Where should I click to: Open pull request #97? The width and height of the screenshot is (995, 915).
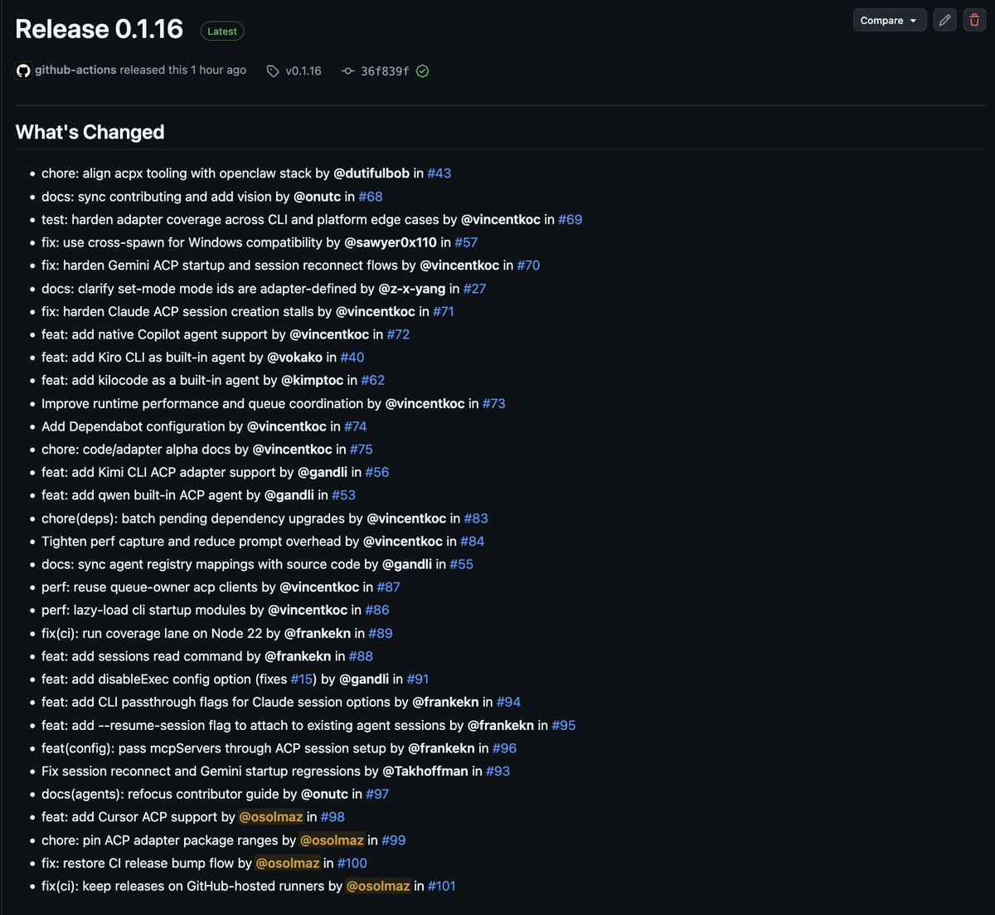pos(377,794)
